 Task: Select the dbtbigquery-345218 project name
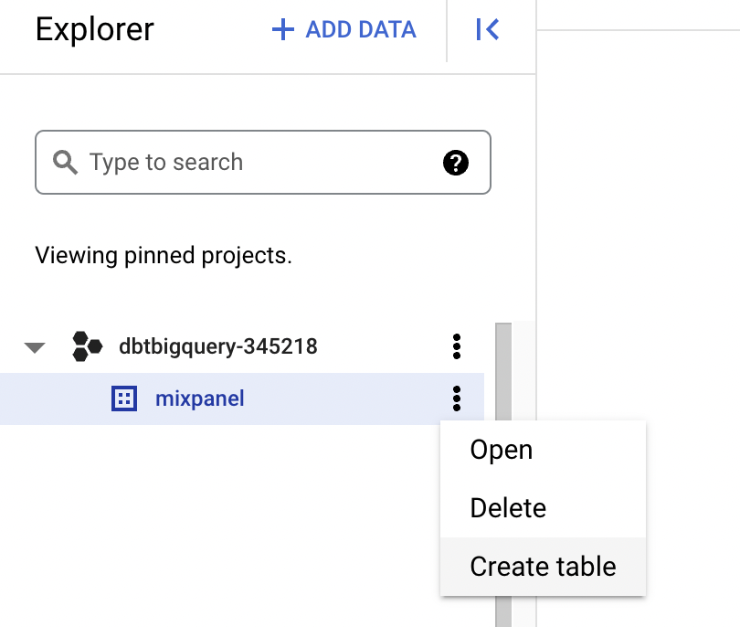(218, 346)
